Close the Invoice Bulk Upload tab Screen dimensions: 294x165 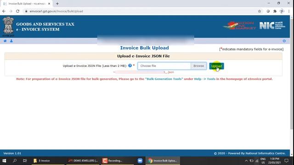pyautogui.click(x=49, y=4)
